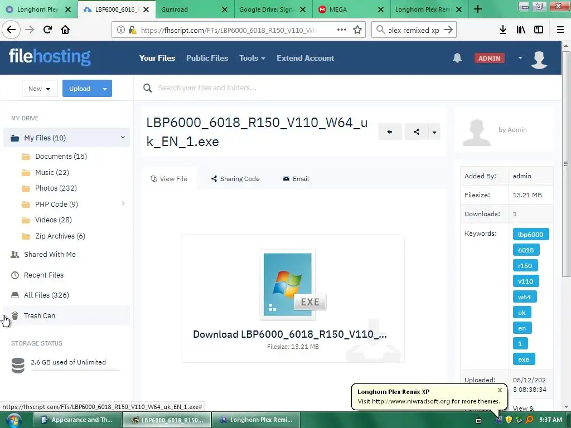
Task: Click the system clock showing 9:37 AM
Action: [x=550, y=420]
